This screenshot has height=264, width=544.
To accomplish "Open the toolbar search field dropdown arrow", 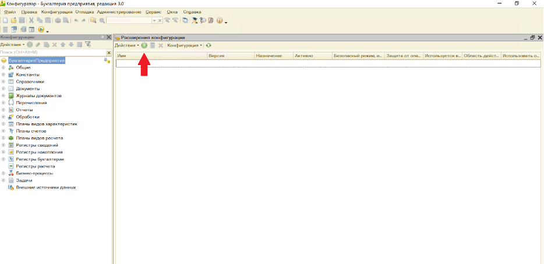I will coord(154,20).
